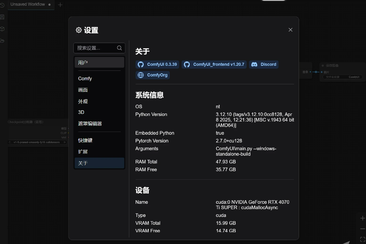Open the 快捷键 settings category

coord(99,140)
